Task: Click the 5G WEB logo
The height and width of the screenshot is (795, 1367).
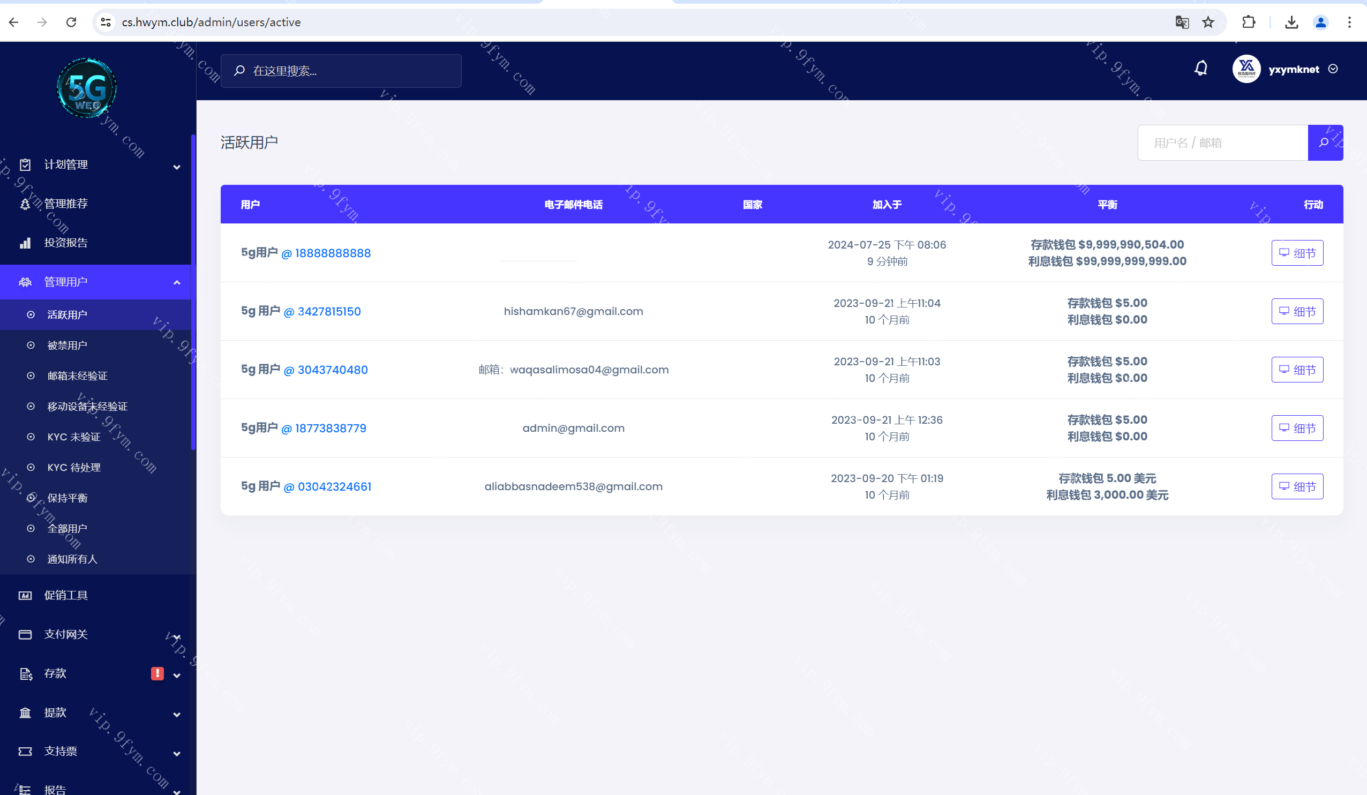Action: coord(87,88)
